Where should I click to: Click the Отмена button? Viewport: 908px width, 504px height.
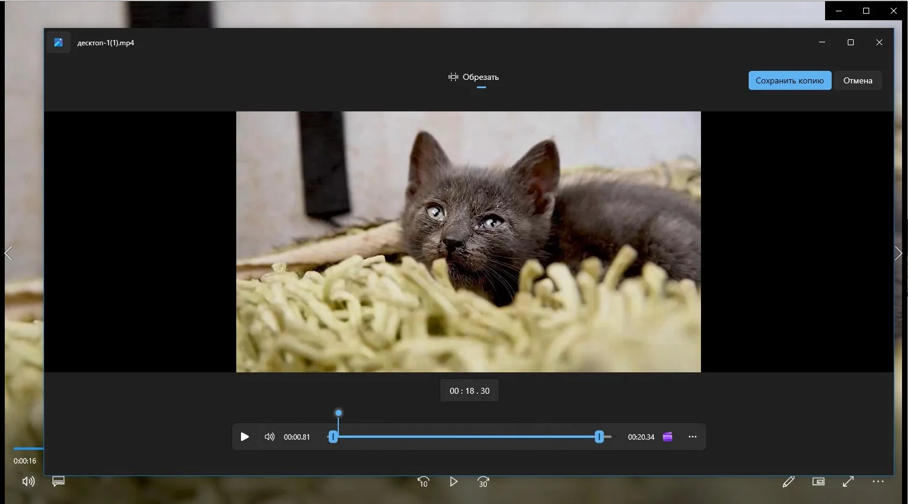click(x=857, y=80)
